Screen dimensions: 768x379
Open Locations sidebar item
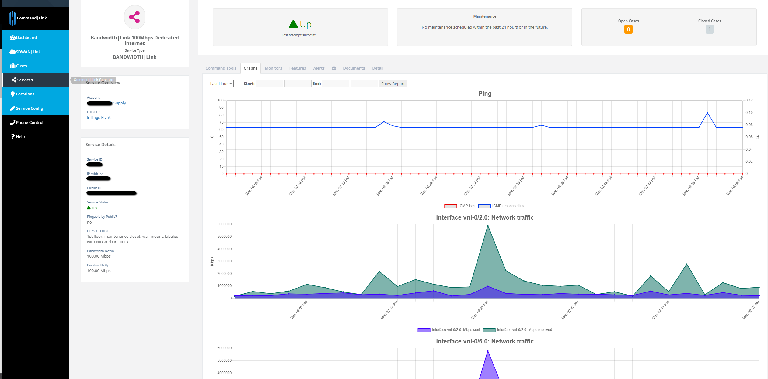coord(35,94)
